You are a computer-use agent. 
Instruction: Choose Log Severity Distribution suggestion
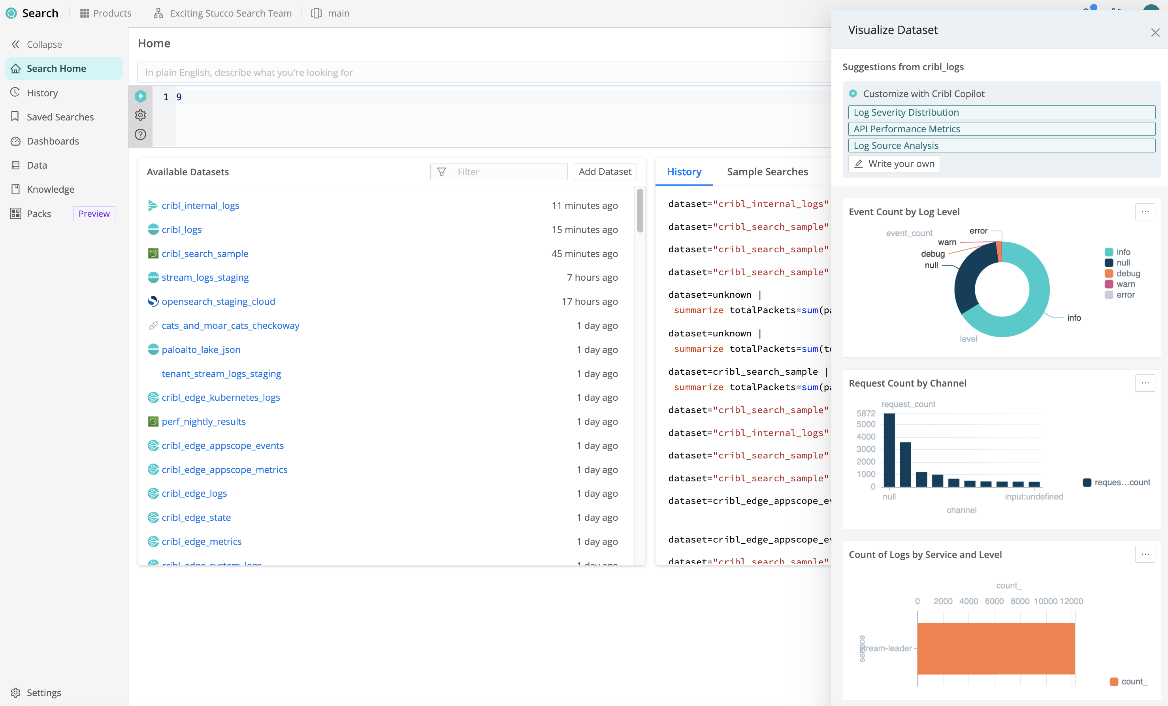(x=1002, y=112)
